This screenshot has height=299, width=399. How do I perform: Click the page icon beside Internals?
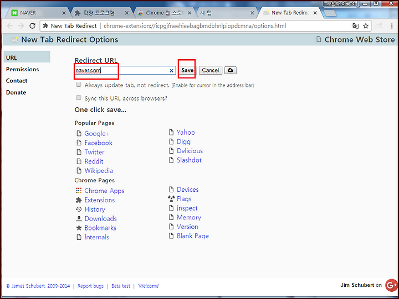[79, 237]
